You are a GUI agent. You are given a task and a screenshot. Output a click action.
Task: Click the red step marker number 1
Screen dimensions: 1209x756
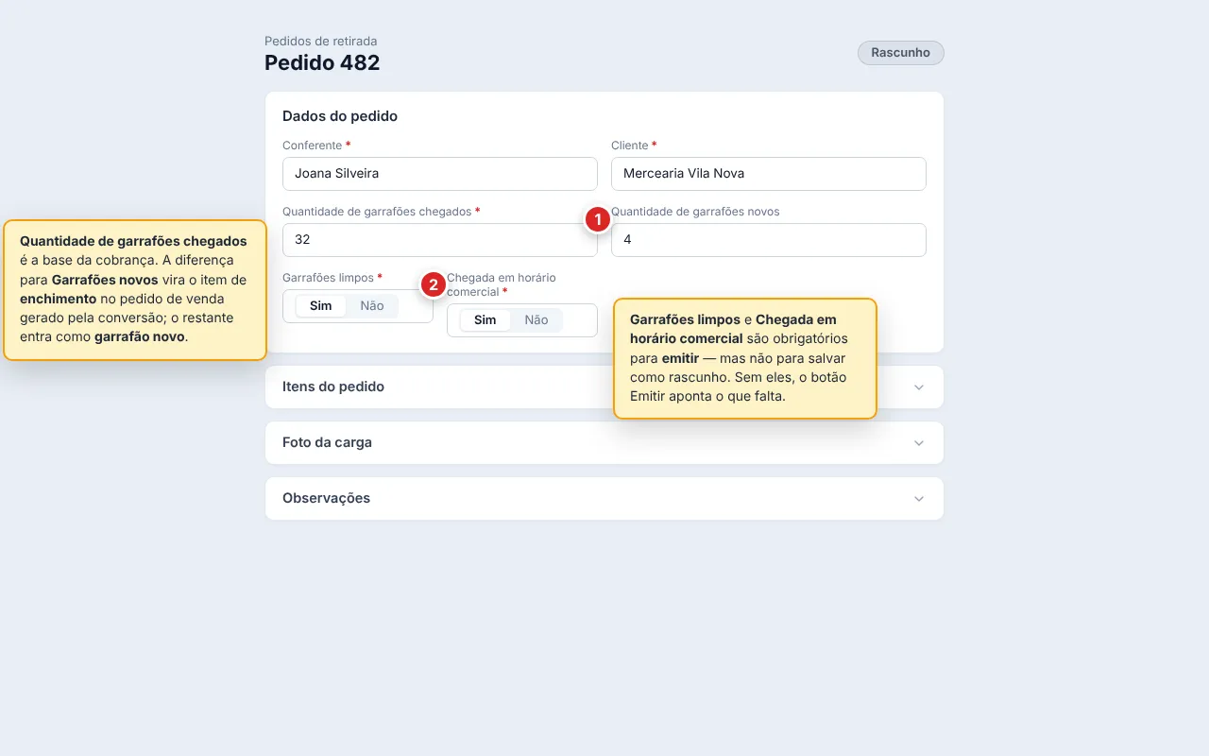click(x=597, y=219)
